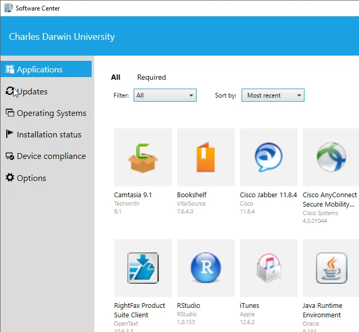The image size is (359, 332).
Task: Open the Camtasia 9.1 app icon
Action: pyautogui.click(x=143, y=157)
